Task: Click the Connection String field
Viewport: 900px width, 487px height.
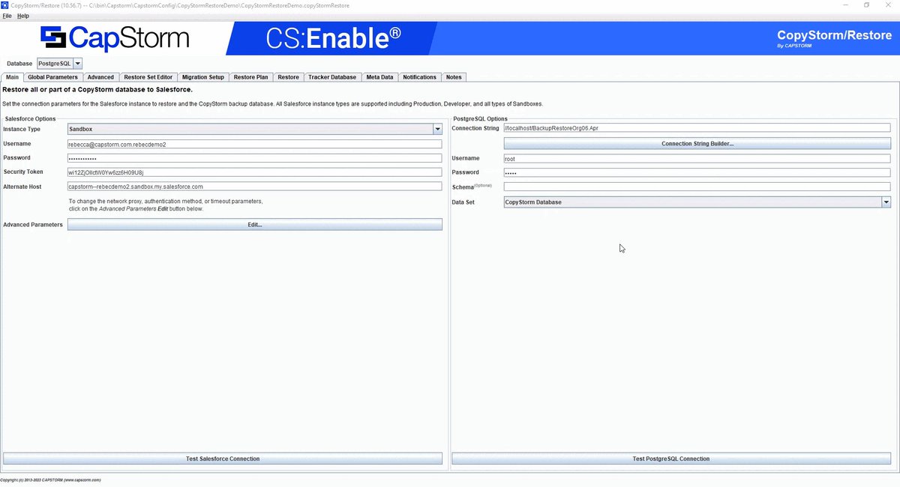Action: pos(697,128)
